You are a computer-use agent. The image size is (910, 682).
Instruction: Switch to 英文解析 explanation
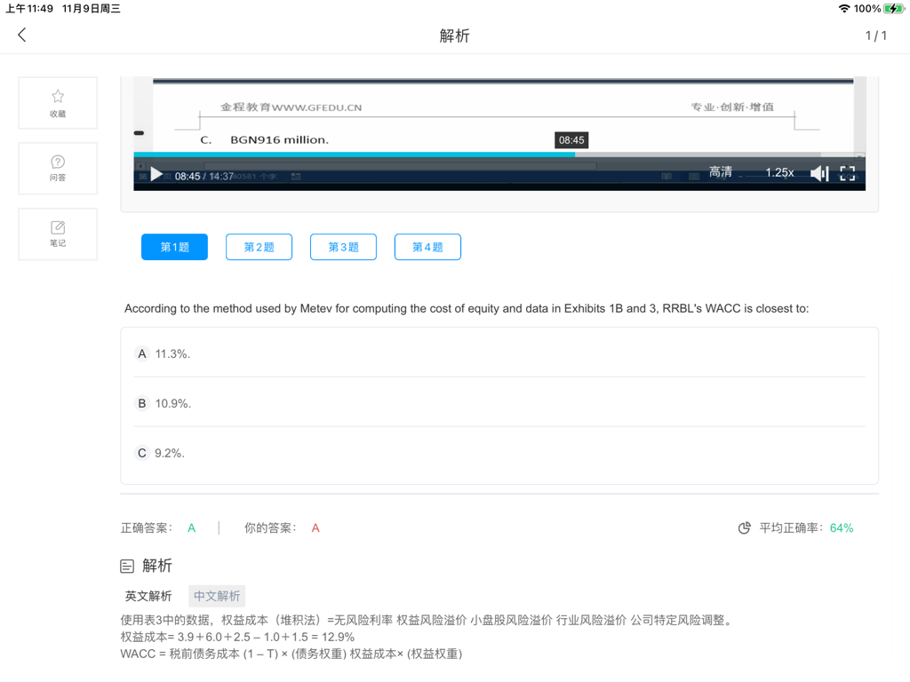point(148,596)
